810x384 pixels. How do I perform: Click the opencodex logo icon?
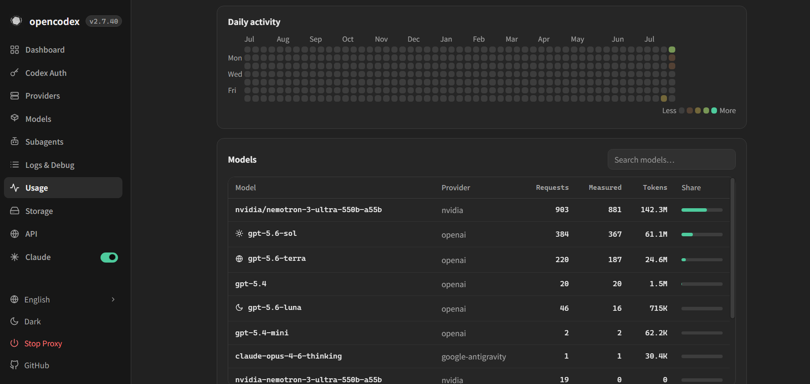(16, 21)
